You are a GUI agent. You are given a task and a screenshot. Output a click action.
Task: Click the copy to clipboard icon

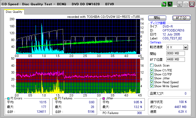pyautogui.click(x=163, y=4)
